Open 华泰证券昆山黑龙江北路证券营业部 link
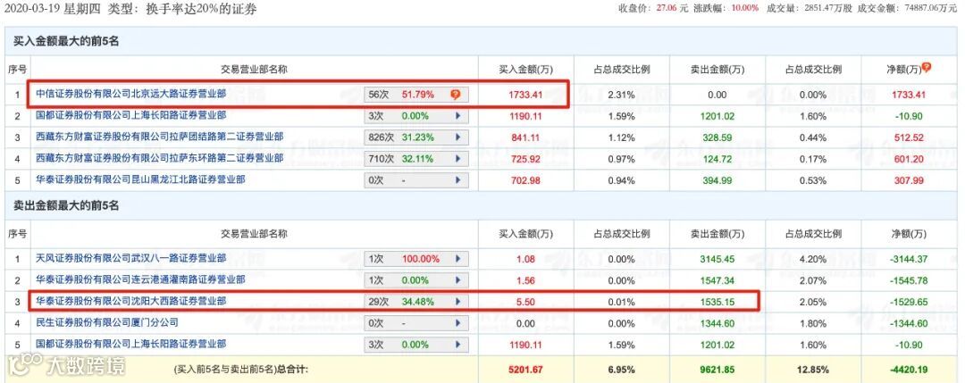This screenshot has width=965, height=383. click(141, 179)
